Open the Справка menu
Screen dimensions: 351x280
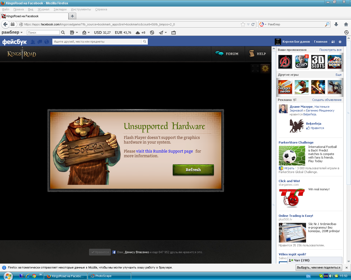point(101,9)
